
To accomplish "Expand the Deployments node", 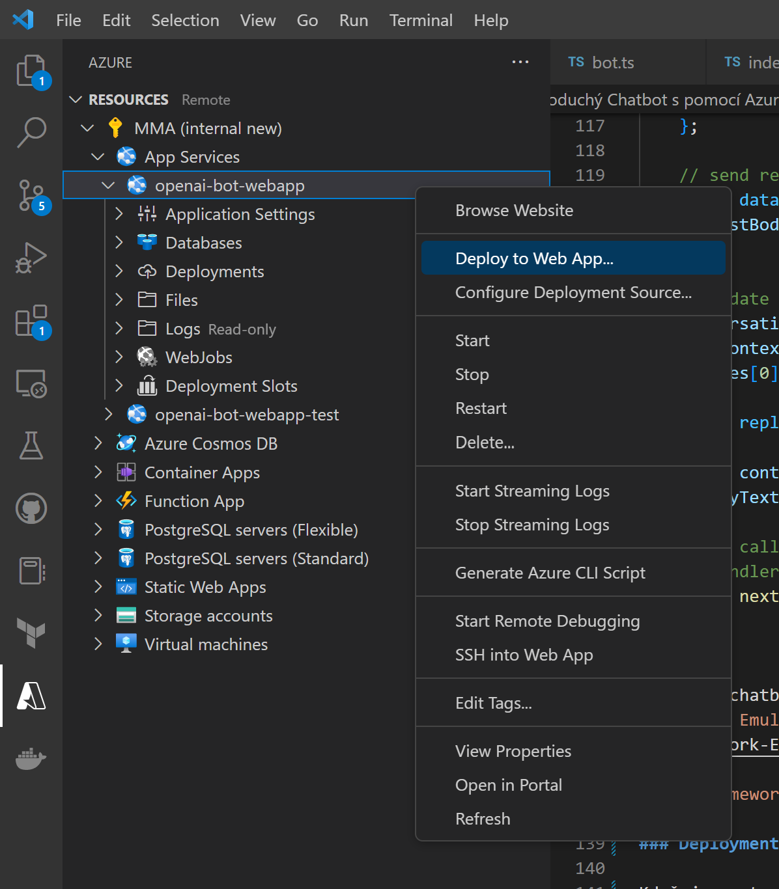I will 119,271.
